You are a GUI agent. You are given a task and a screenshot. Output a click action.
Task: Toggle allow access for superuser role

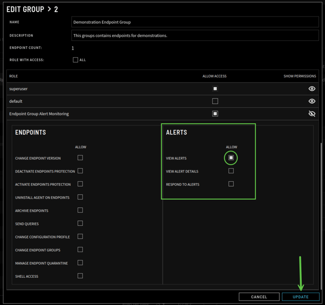[215, 89]
